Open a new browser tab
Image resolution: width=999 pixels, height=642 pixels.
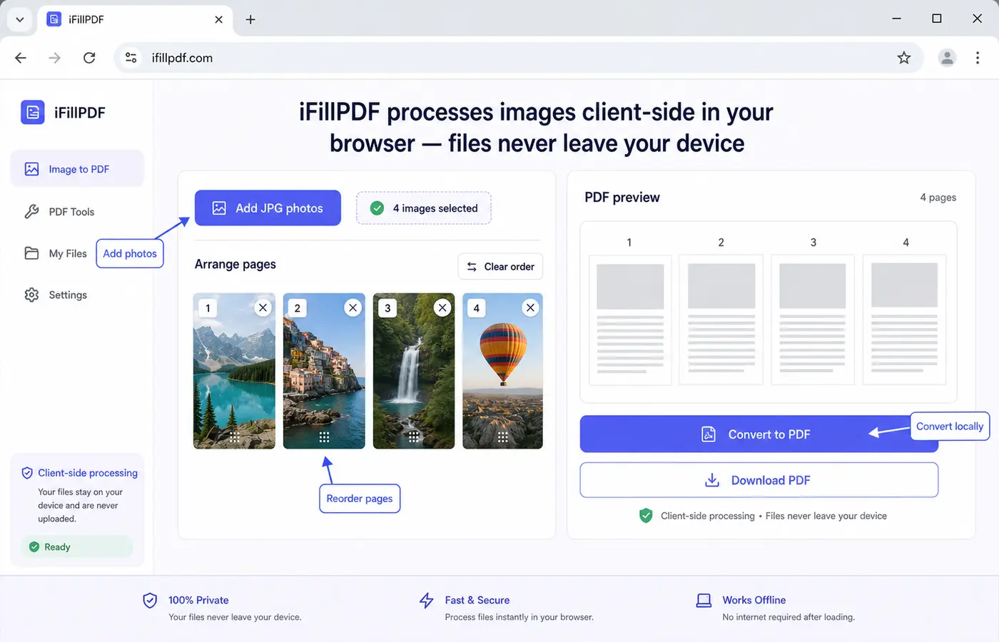pos(250,19)
